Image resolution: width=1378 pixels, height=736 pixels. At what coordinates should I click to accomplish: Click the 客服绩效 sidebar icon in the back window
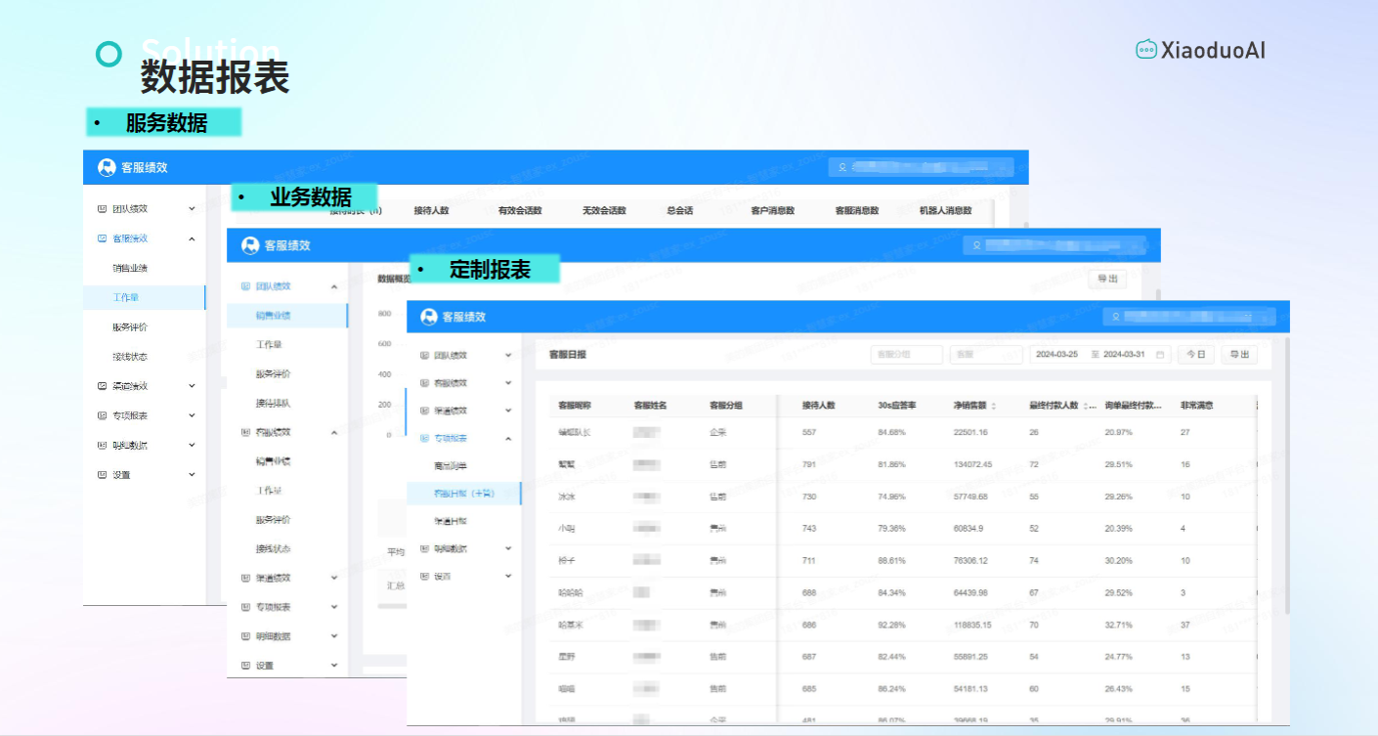[x=102, y=238]
